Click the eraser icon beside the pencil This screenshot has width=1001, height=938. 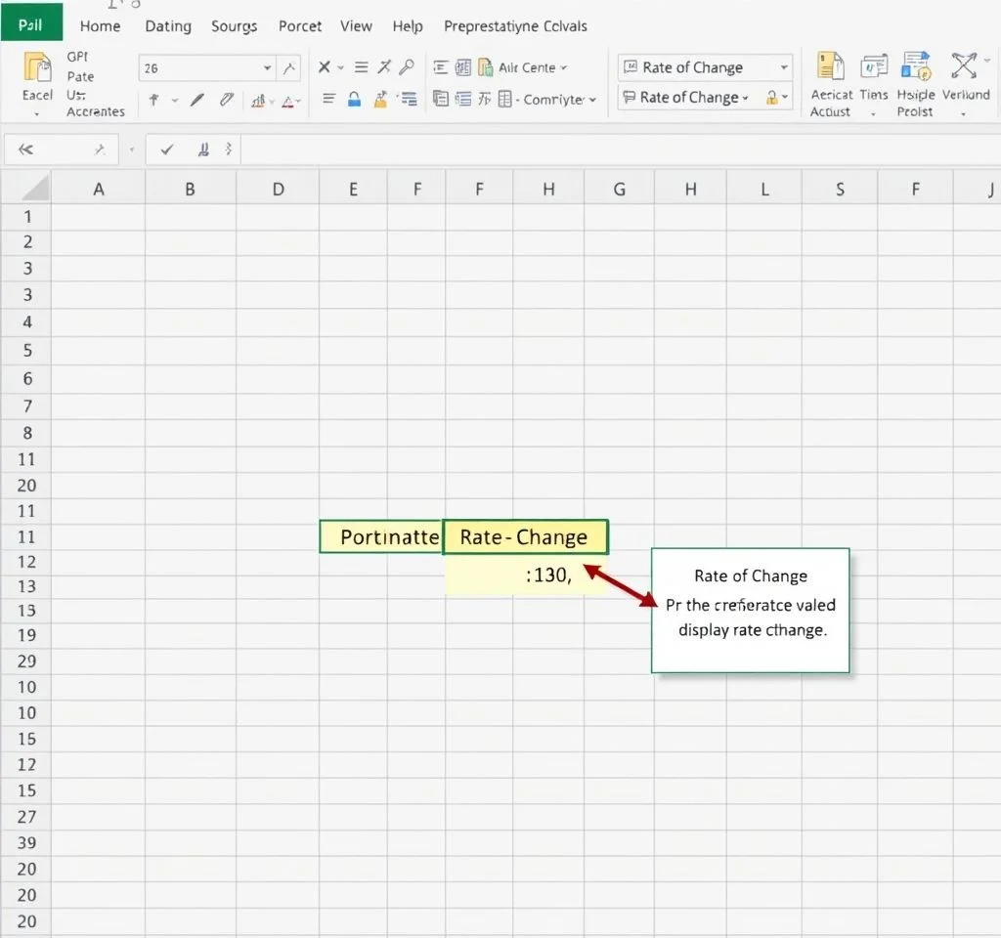click(x=227, y=100)
